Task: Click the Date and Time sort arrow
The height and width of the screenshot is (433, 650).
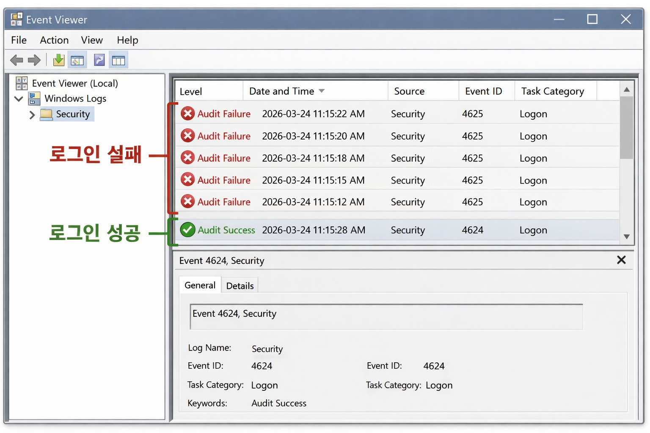Action: pos(322,91)
